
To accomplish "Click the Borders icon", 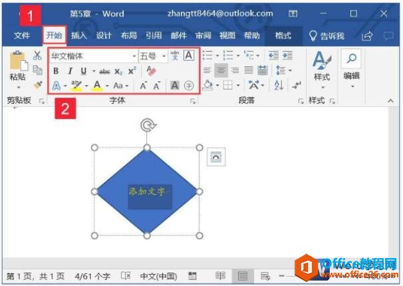I will 228,85.
